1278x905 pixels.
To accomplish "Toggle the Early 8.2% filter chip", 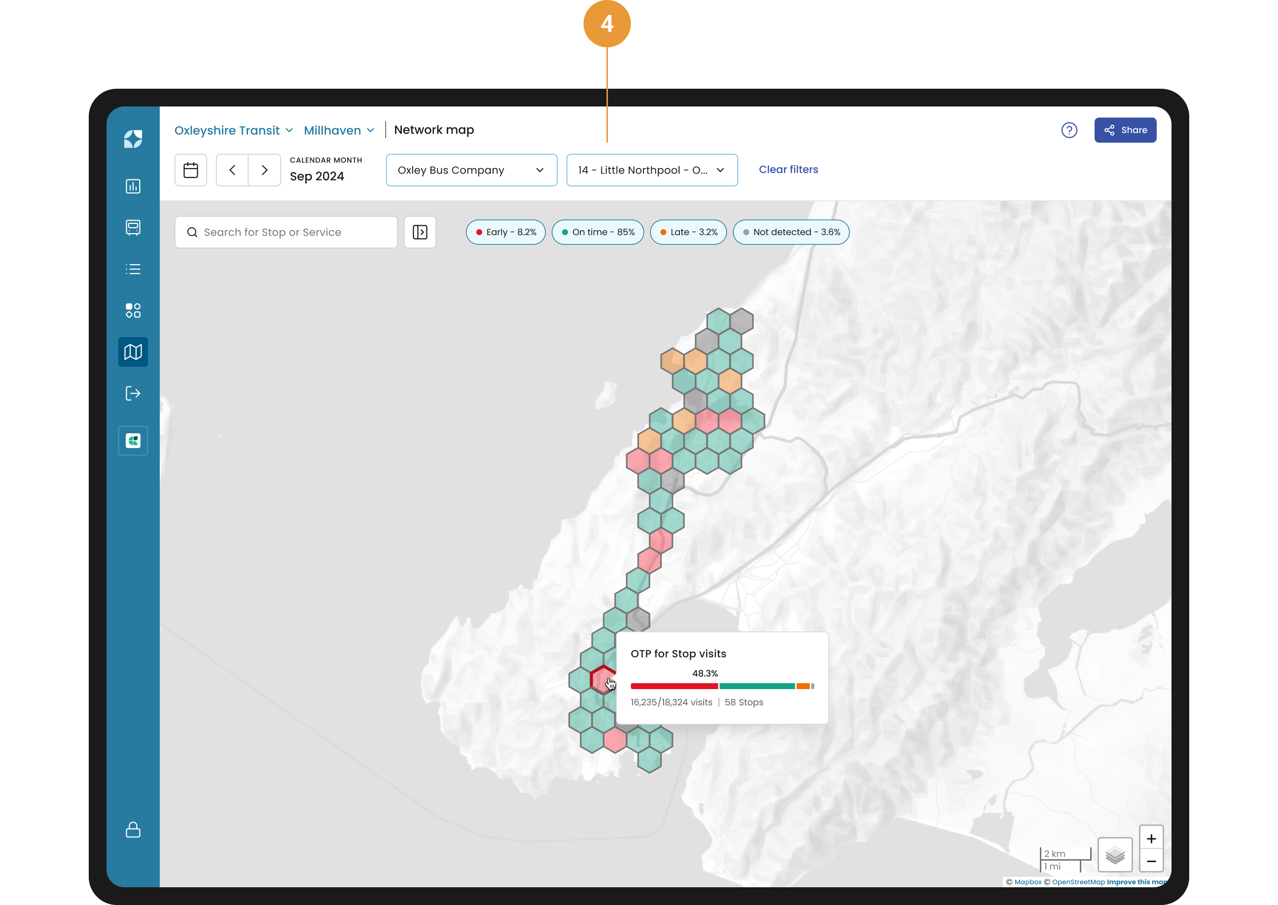I will click(505, 232).
